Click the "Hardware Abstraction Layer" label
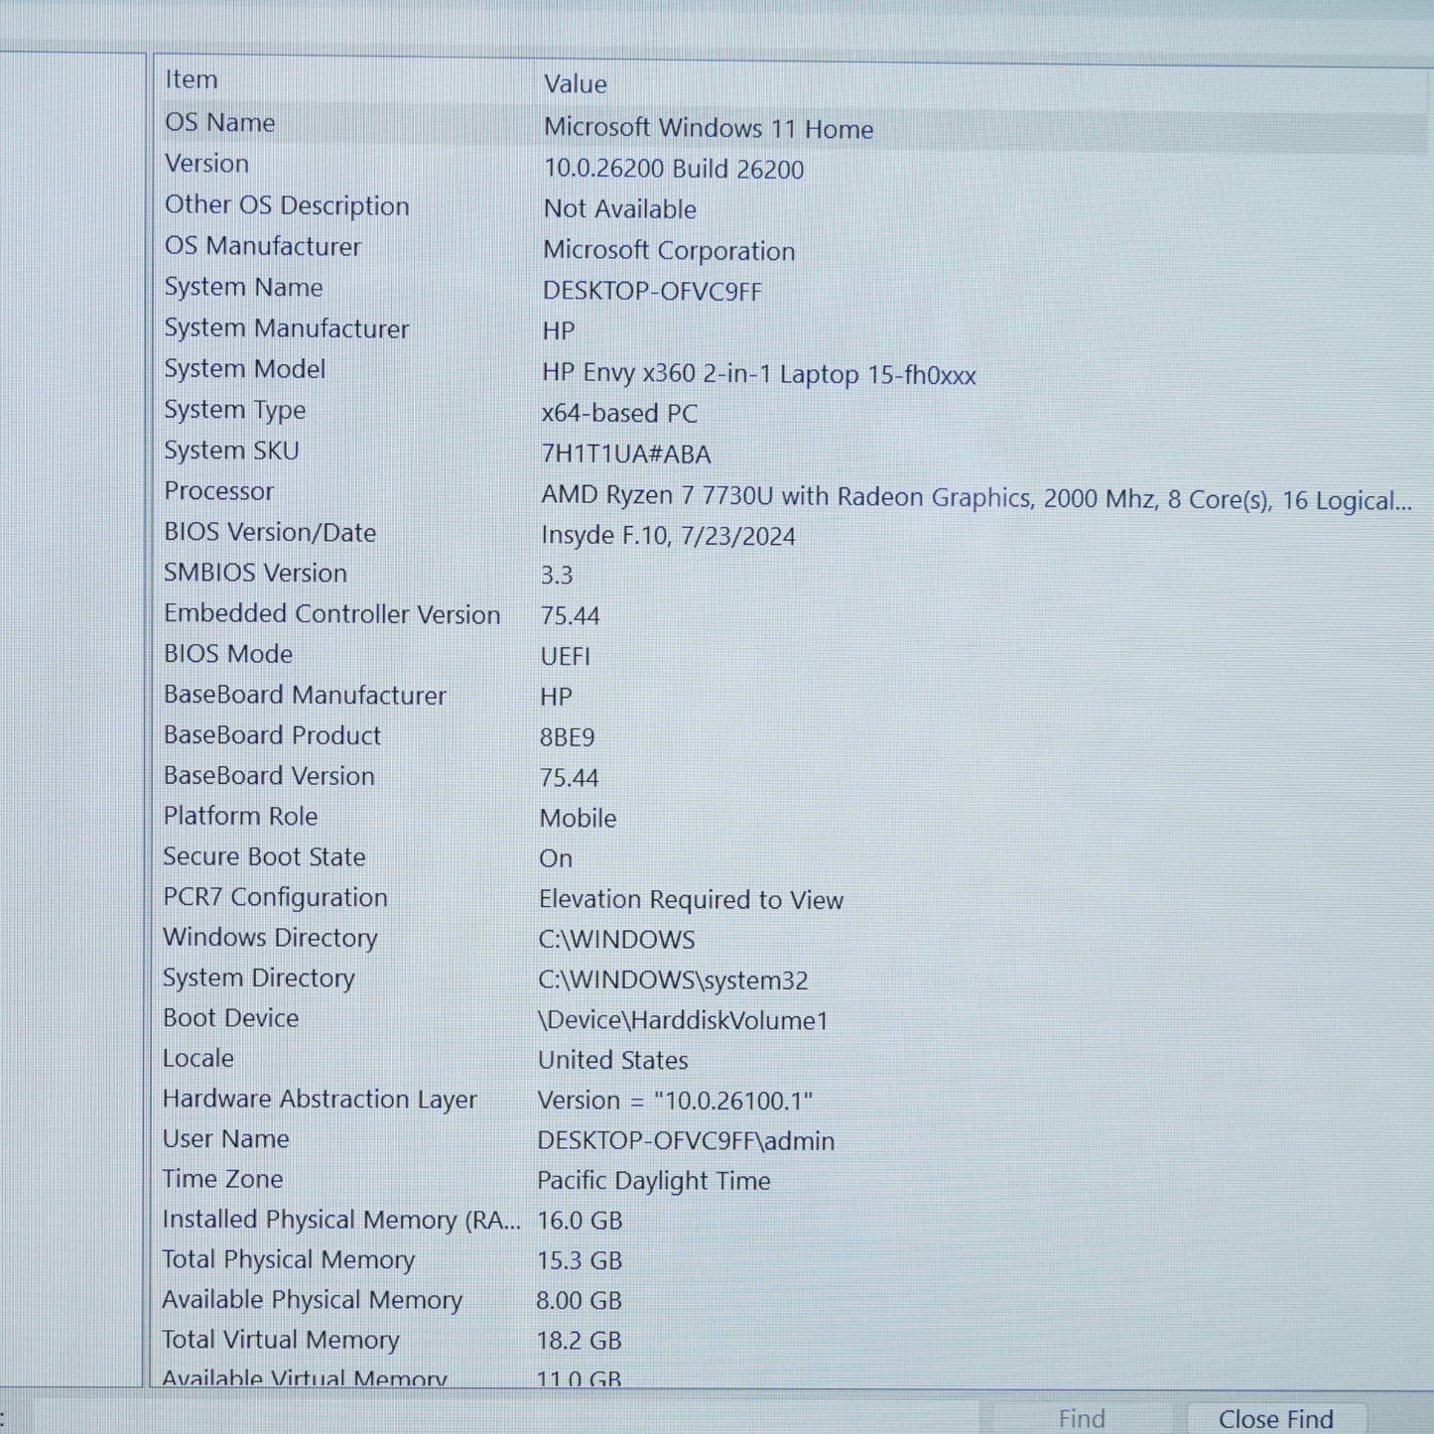This screenshot has height=1434, width=1434. 321,1100
